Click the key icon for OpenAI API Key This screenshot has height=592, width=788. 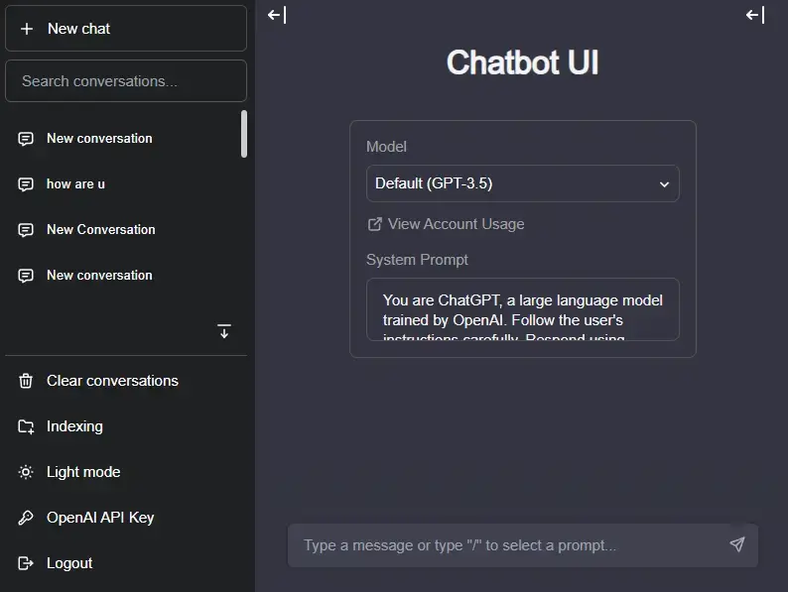coord(26,518)
